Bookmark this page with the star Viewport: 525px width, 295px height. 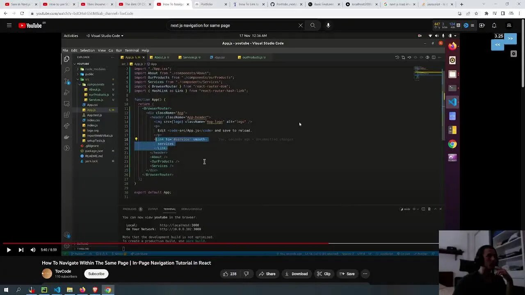point(476,14)
